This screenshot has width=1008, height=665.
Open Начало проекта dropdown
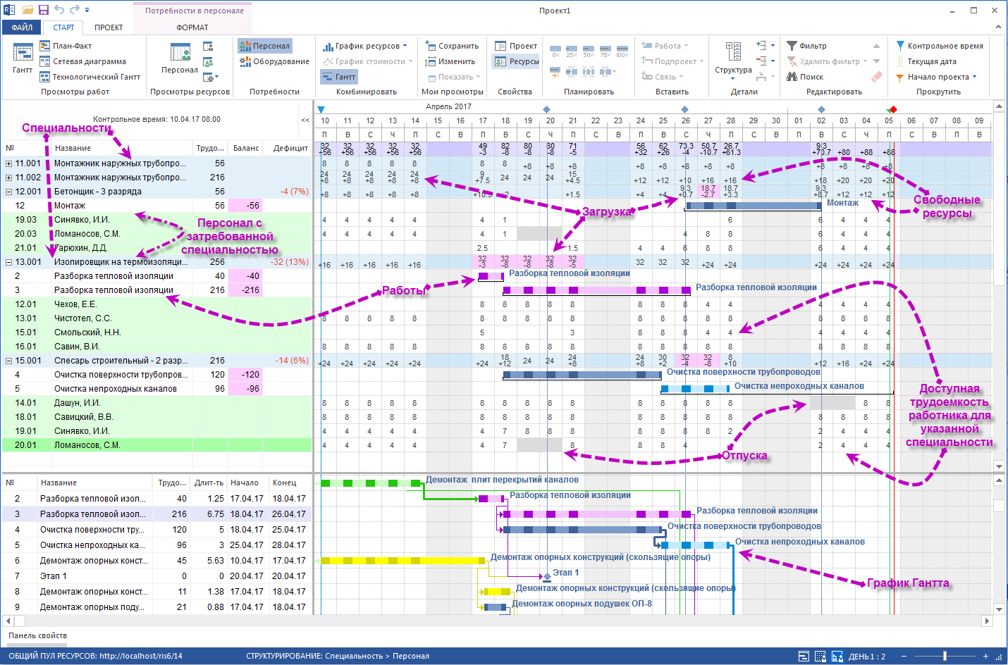point(937,77)
